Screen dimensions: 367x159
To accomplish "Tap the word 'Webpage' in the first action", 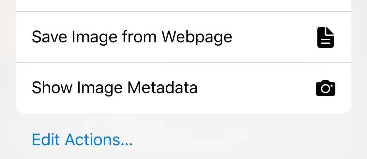I will click(197, 37).
